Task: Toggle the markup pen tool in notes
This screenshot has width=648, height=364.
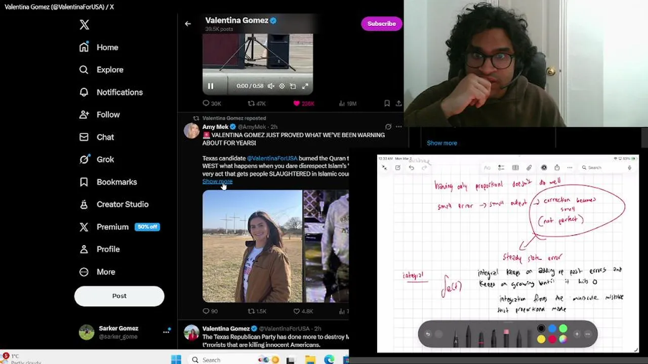Action: 544,168
